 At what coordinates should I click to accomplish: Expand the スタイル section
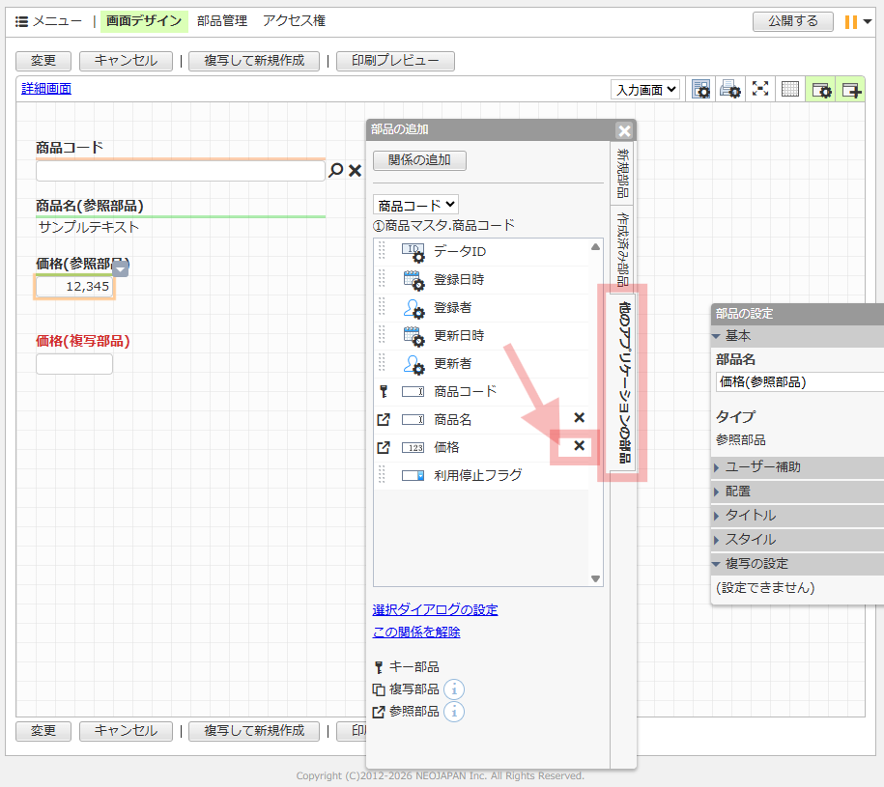pyautogui.click(x=797, y=540)
